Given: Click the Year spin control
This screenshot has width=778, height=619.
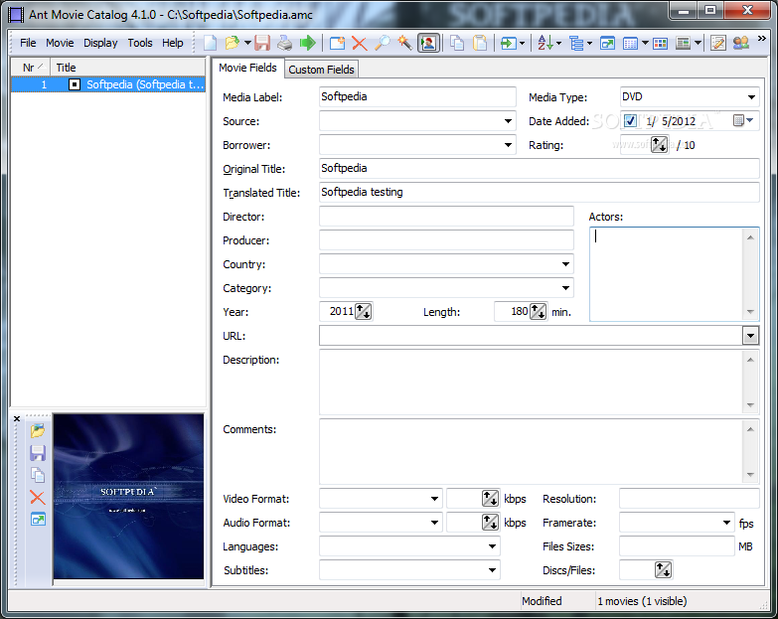Looking at the screenshot, I should pos(364,311).
